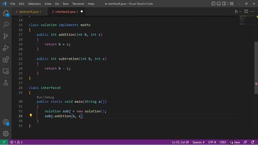Click 'maths' interface name on line 15
This screenshot has height=145, width=258.
[85, 25]
